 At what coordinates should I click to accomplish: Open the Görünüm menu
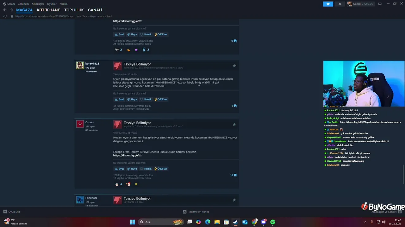23,4
